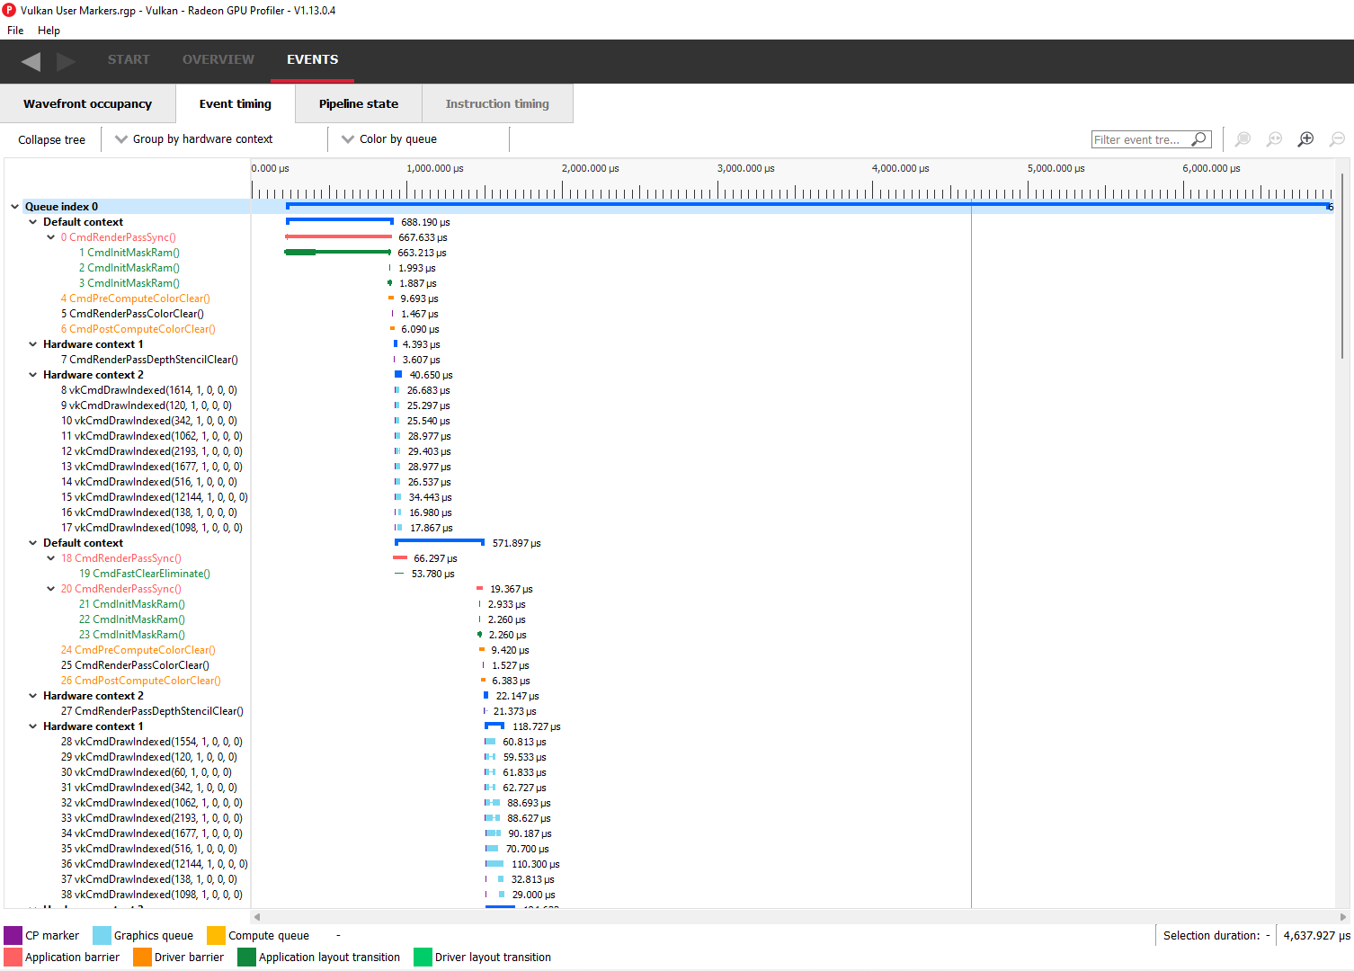Open the File menu
The width and height of the screenshot is (1354, 971).
[x=15, y=31]
